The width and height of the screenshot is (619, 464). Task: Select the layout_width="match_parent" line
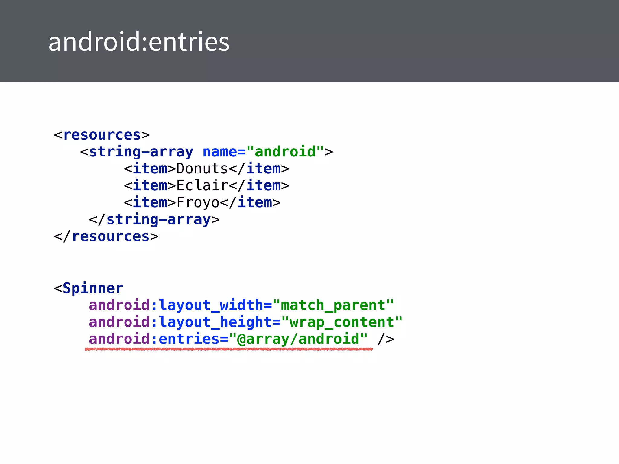[241, 305]
